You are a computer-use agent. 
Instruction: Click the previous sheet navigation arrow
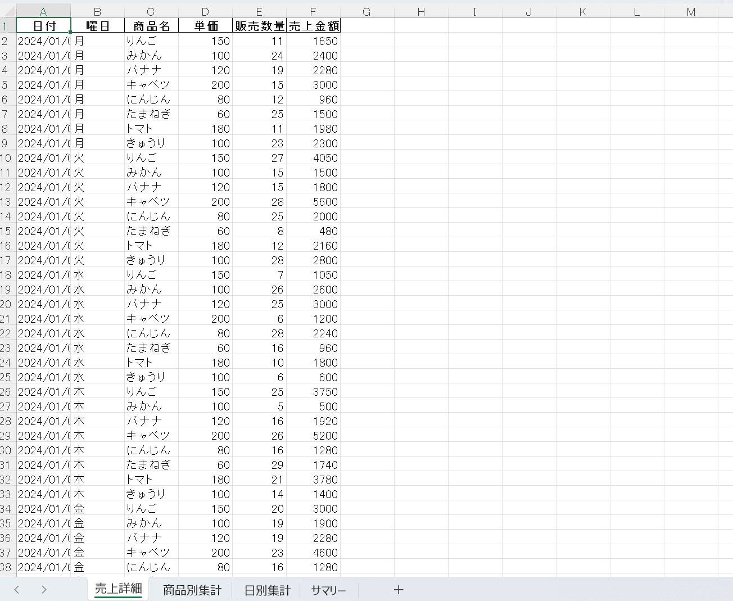point(17,590)
